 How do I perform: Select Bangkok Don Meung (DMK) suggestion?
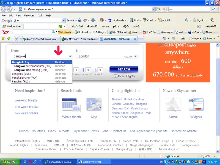tap(42, 70)
